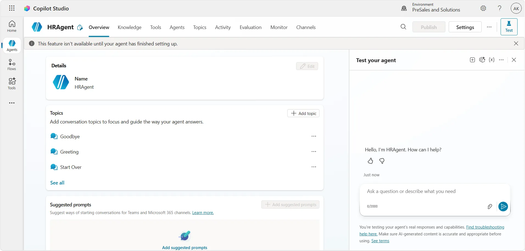The height and width of the screenshot is (251, 525).
Task: Open the Goodbye topic
Action: point(70,137)
